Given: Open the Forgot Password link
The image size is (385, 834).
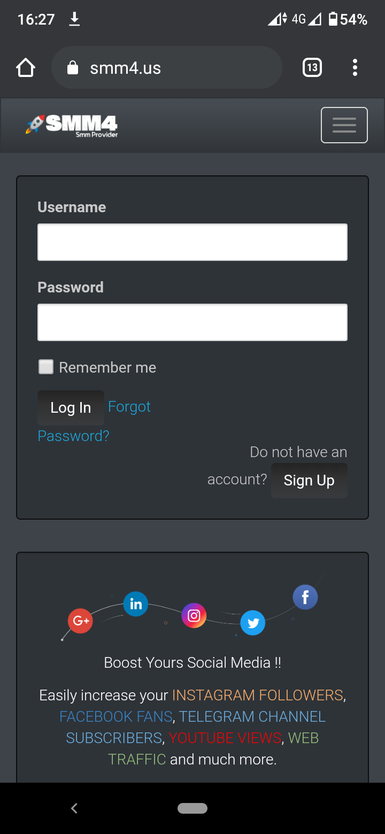Looking at the screenshot, I should tap(129, 407).
